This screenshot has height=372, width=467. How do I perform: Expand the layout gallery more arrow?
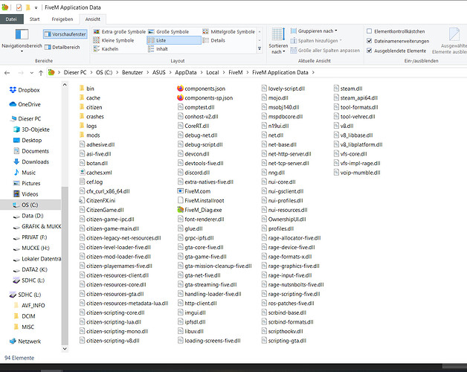pyautogui.click(x=260, y=48)
